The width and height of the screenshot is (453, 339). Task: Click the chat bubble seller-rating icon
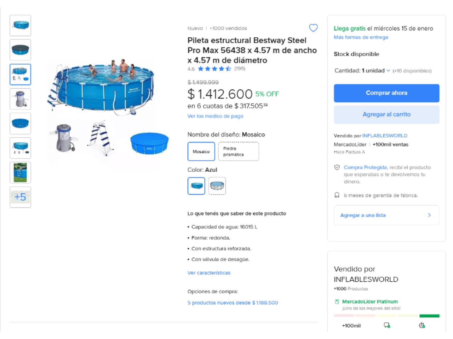pos(387,325)
